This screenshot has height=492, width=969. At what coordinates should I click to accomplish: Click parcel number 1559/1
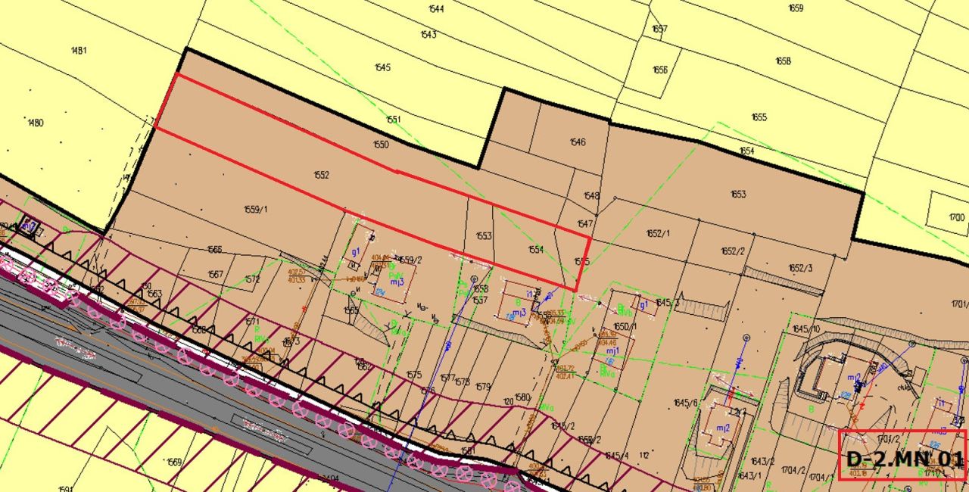[x=256, y=210]
